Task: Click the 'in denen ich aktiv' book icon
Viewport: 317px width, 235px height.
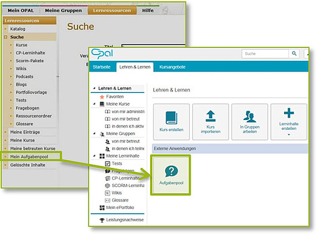Action: [108, 126]
